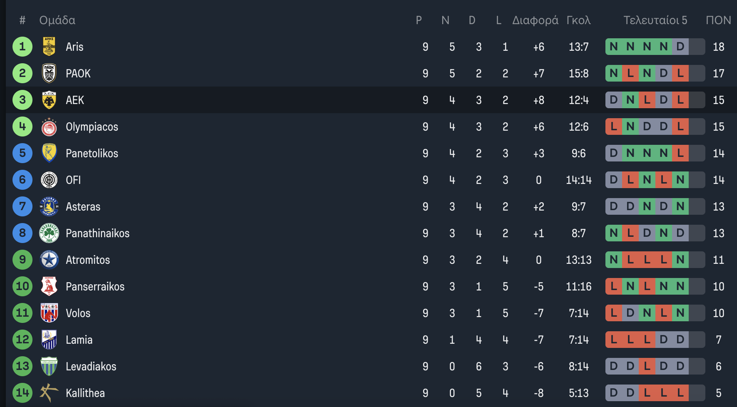Click the Olympiacos club crest icon
The width and height of the screenshot is (737, 407).
tap(49, 127)
